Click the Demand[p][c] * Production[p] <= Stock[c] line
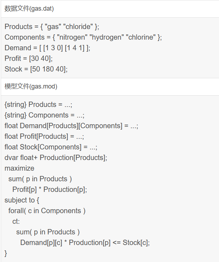Image resolution: width=219 pixels, height=262 pixels. point(85,243)
